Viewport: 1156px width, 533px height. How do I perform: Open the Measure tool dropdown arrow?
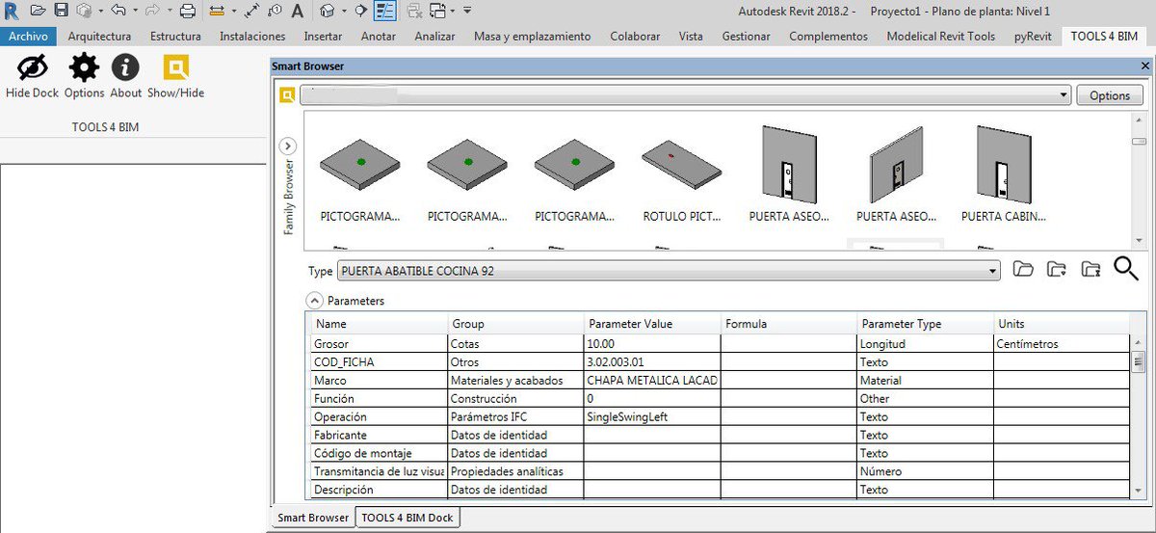233,11
